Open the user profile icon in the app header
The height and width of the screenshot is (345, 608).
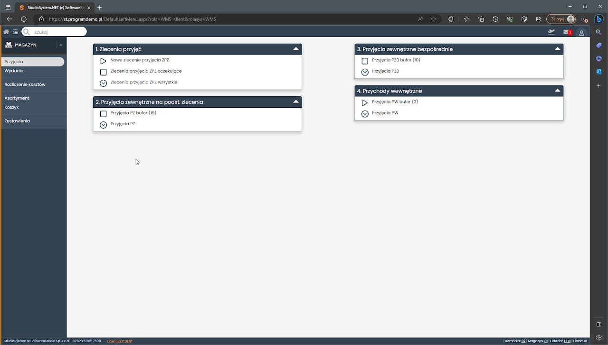coord(581,33)
